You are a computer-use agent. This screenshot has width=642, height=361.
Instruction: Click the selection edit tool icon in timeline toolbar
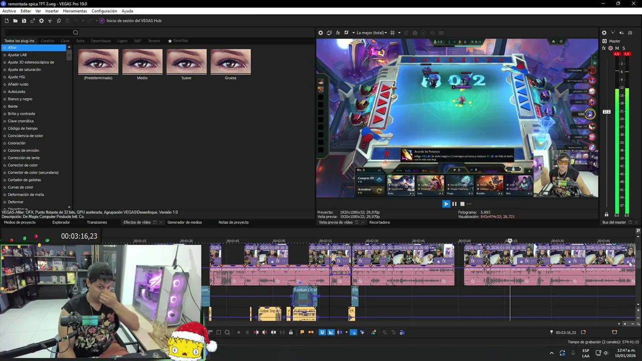coord(219,332)
